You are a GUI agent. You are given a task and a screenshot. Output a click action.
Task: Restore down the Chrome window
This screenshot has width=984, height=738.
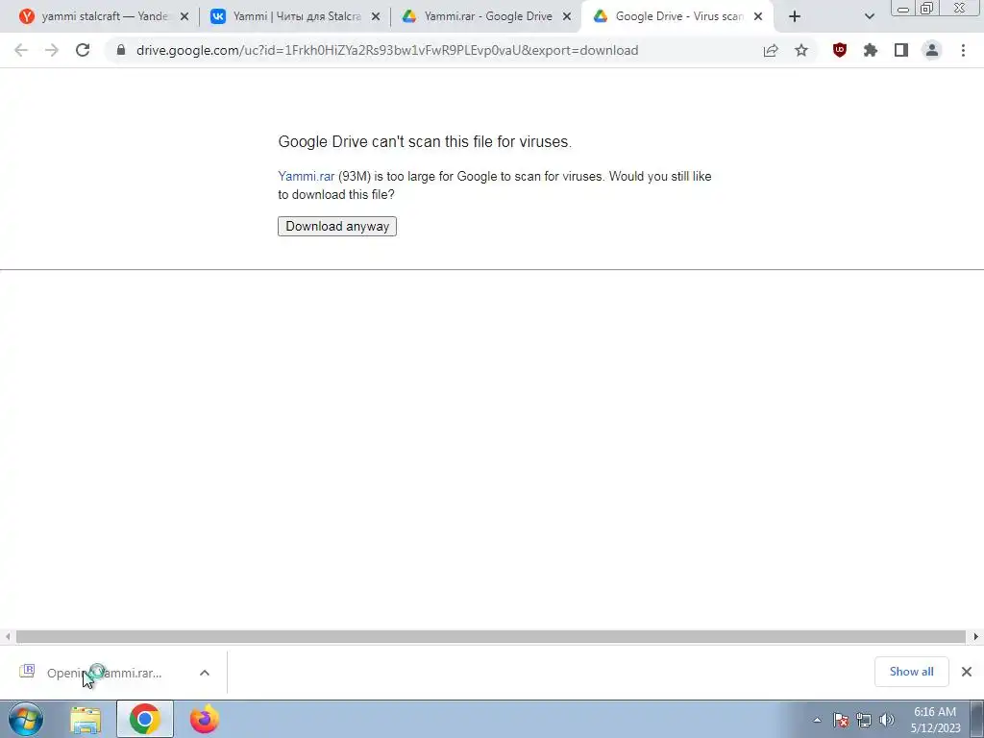(x=926, y=9)
